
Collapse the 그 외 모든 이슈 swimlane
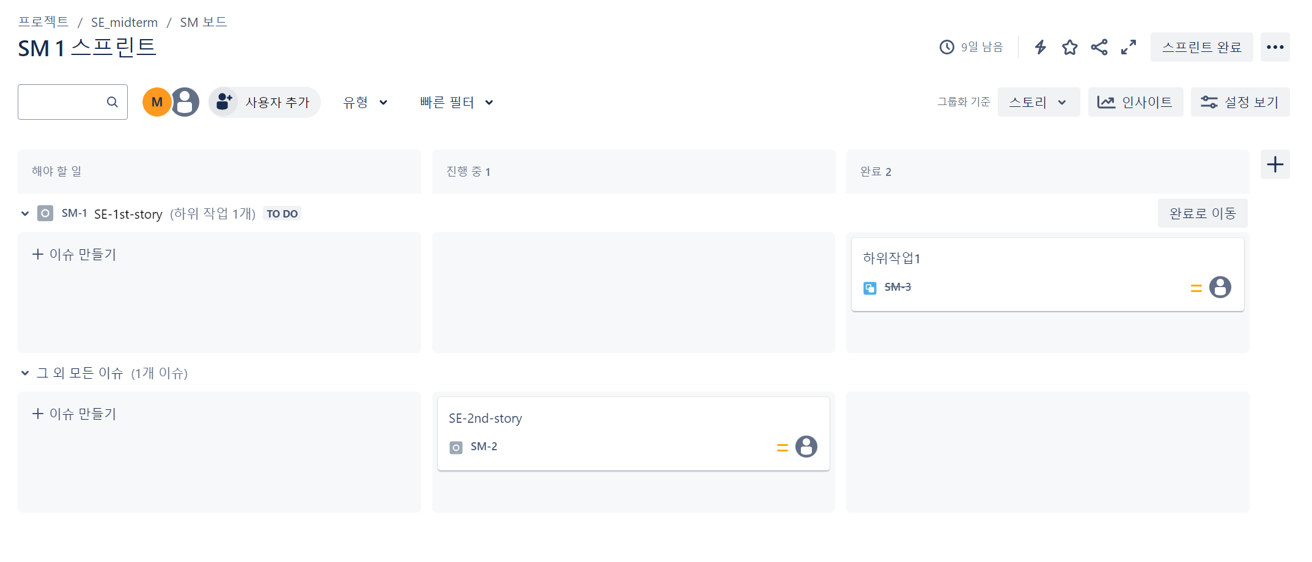[25, 373]
